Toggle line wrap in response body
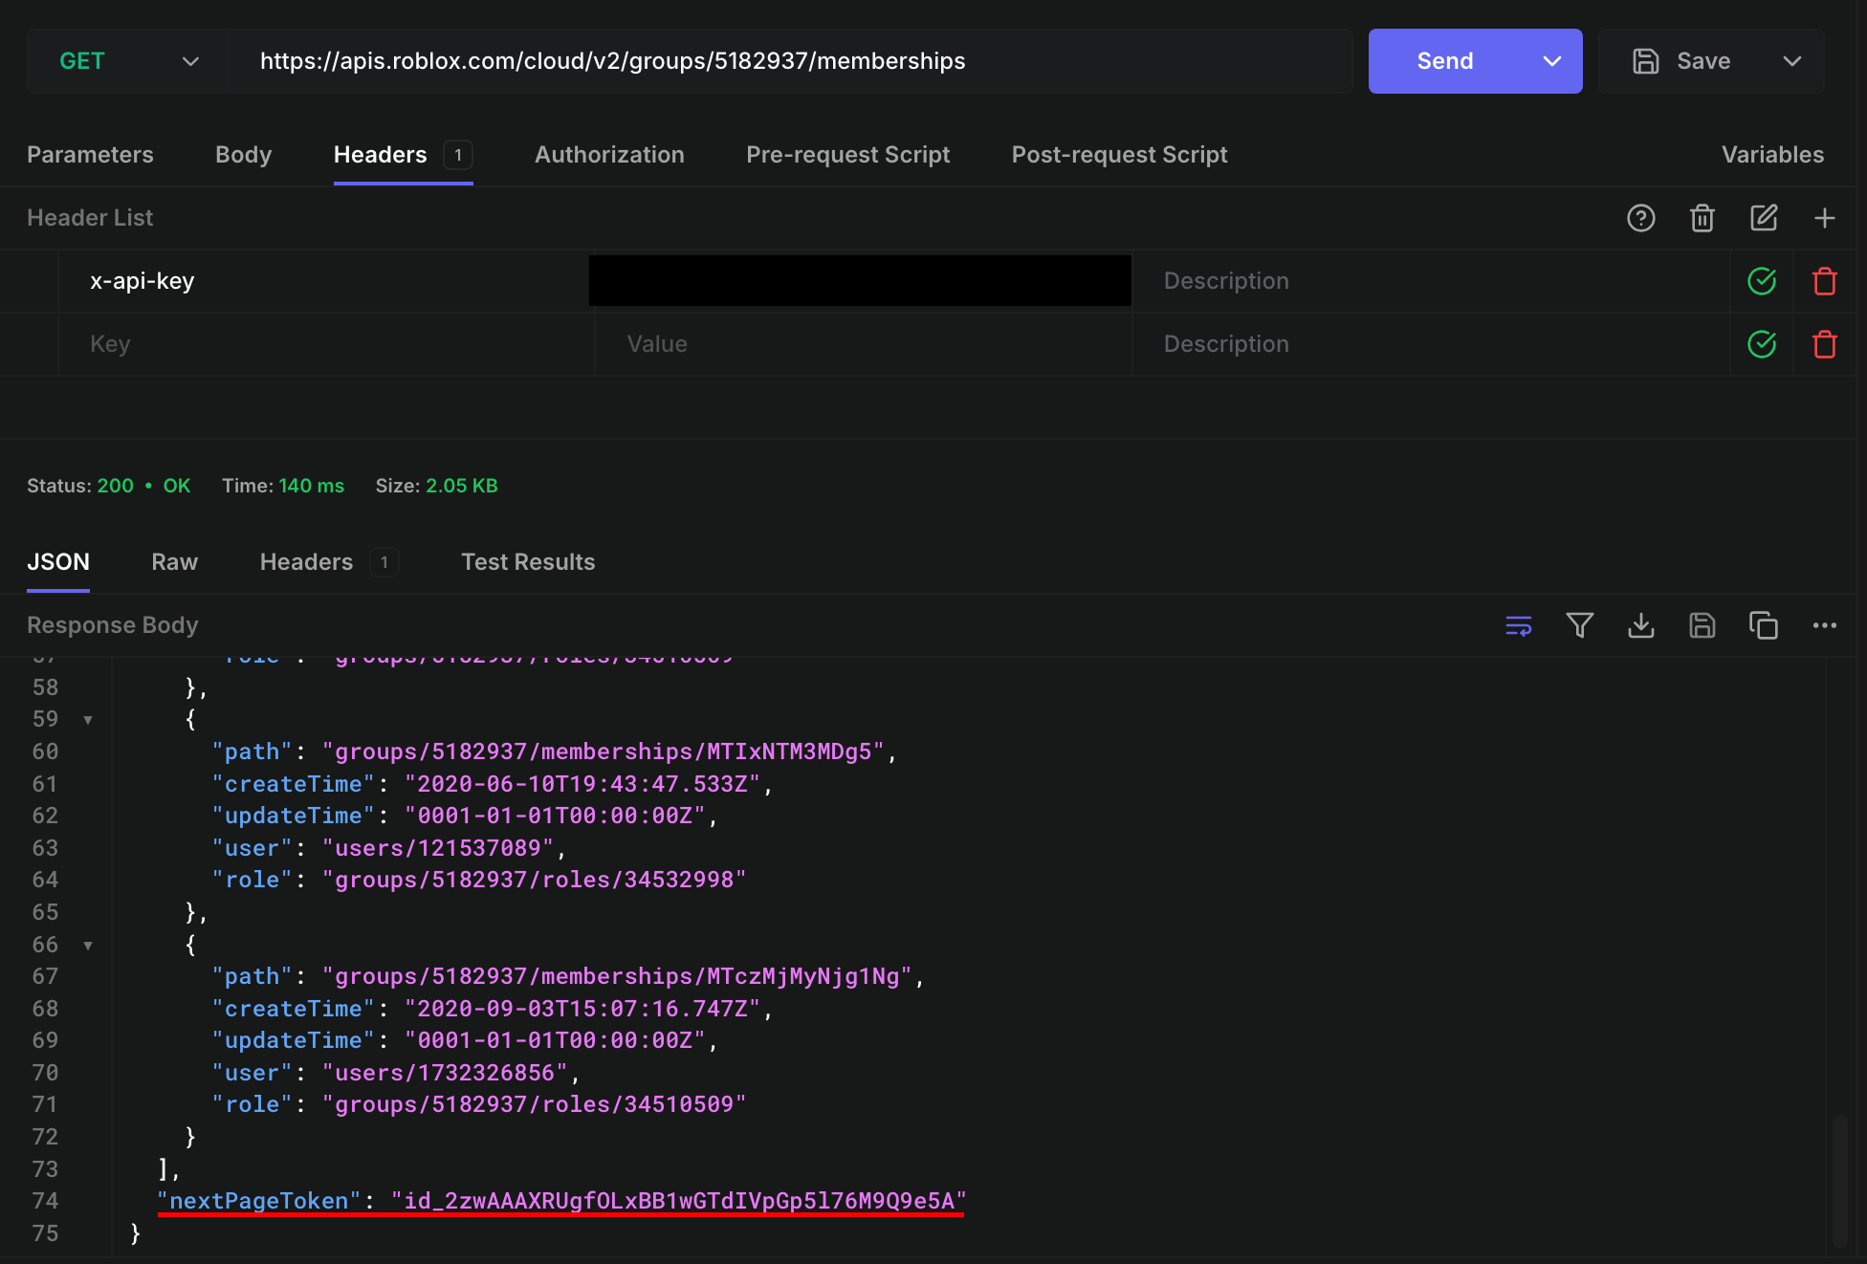Viewport: 1867px width, 1264px height. point(1518,625)
